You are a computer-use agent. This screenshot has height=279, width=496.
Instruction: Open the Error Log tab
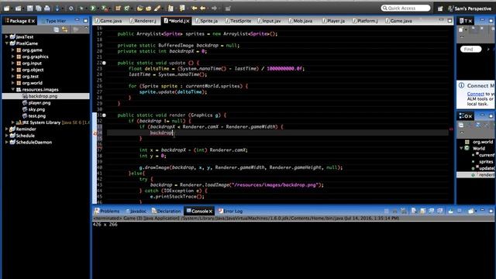pos(231,211)
